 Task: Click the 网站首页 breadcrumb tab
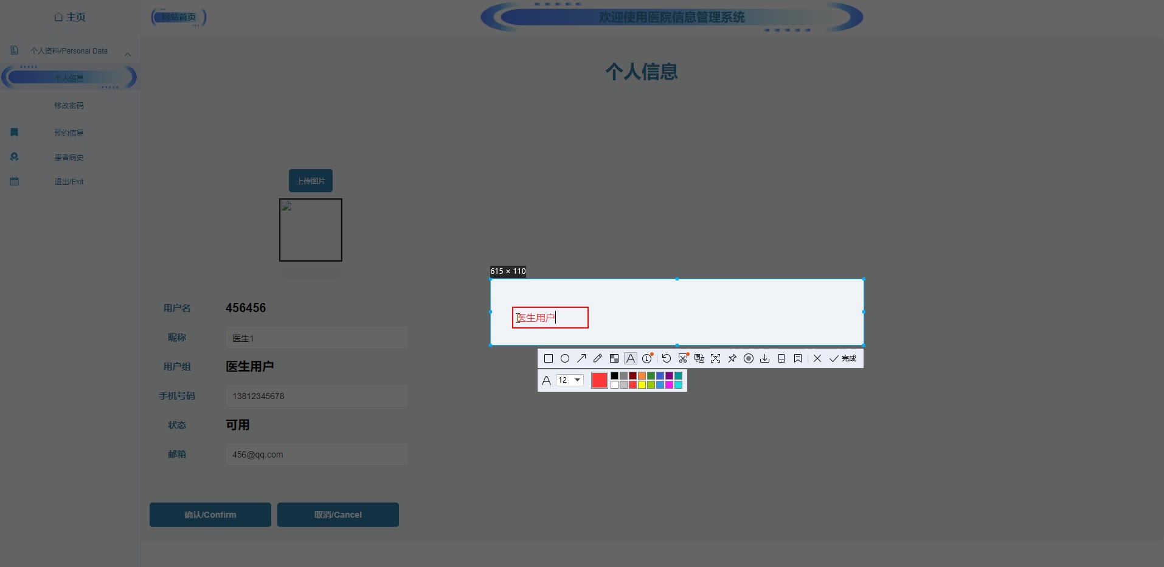pos(179,17)
